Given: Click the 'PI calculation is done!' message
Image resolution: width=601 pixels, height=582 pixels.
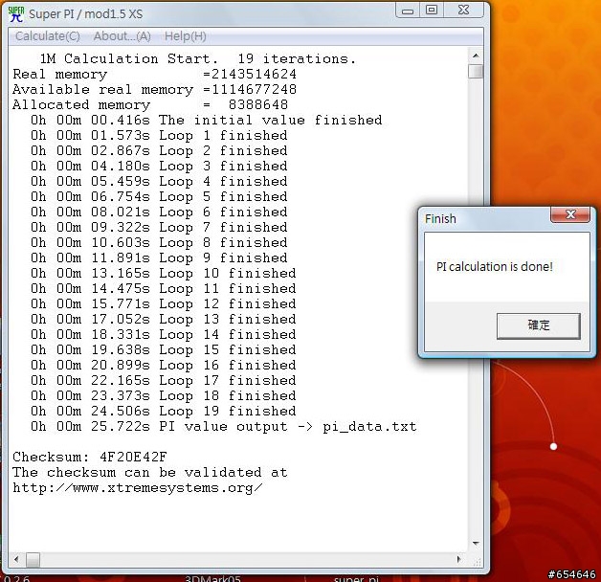Looking at the screenshot, I should (x=495, y=266).
